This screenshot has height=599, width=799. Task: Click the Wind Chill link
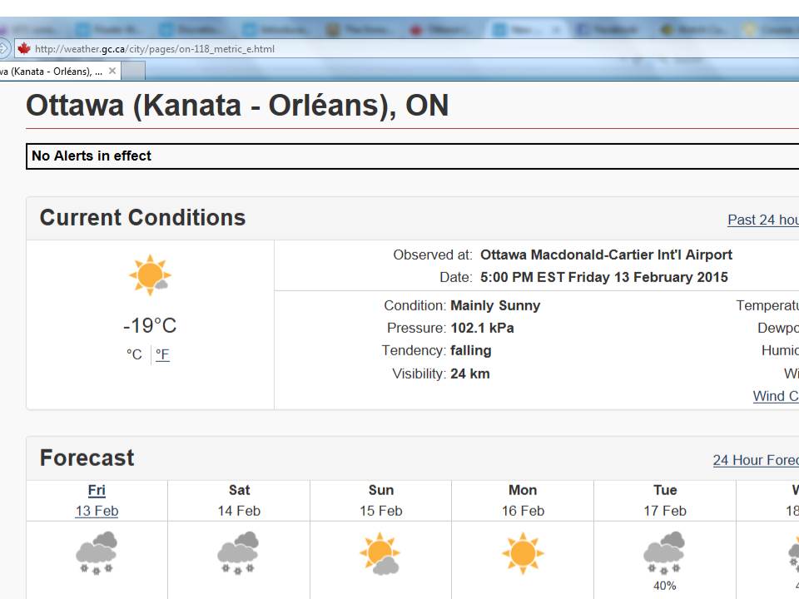(x=774, y=396)
